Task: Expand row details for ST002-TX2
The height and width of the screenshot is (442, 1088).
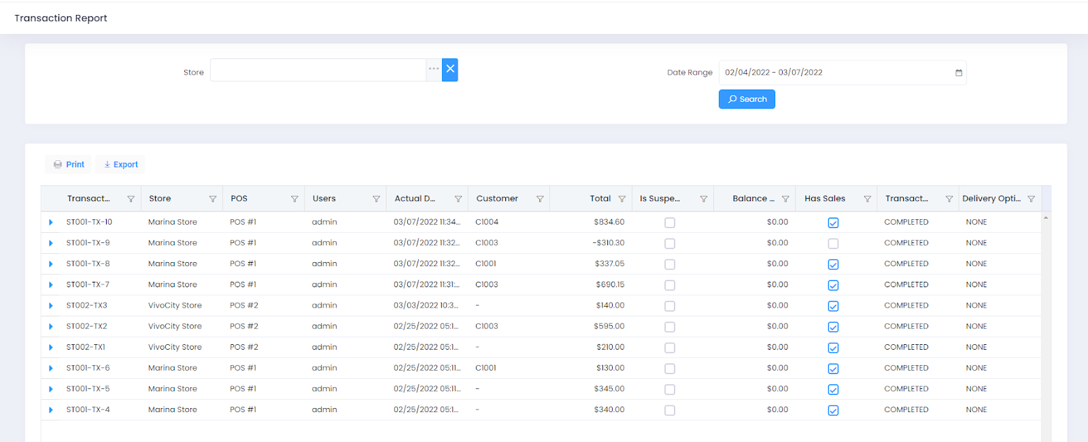Action: click(51, 327)
